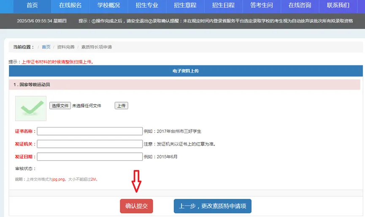Click into the 发证机关 input box
This screenshot has width=365, height=217.
point(90,144)
